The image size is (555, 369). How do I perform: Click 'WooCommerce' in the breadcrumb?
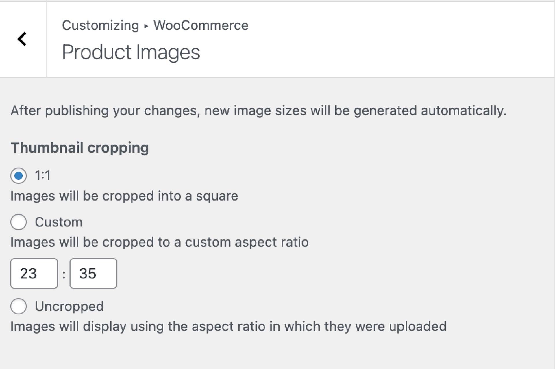[201, 25]
